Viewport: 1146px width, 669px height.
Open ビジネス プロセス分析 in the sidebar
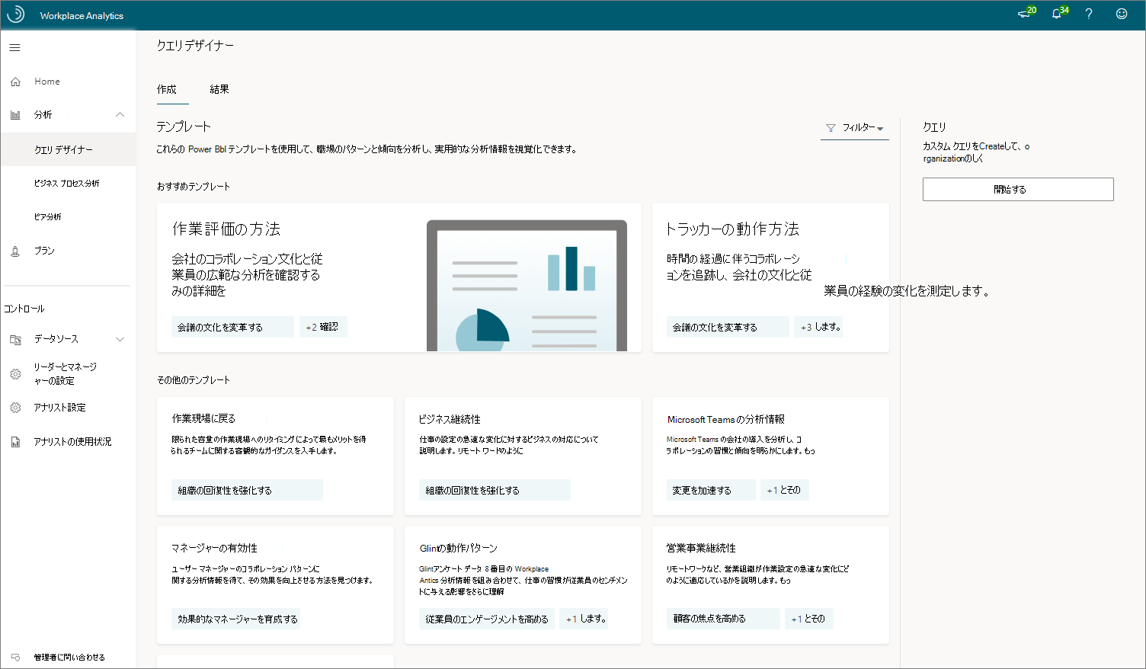click(69, 184)
